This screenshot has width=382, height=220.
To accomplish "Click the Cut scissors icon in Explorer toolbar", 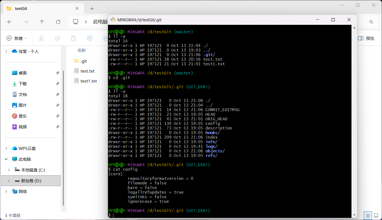I will click(x=41, y=38).
